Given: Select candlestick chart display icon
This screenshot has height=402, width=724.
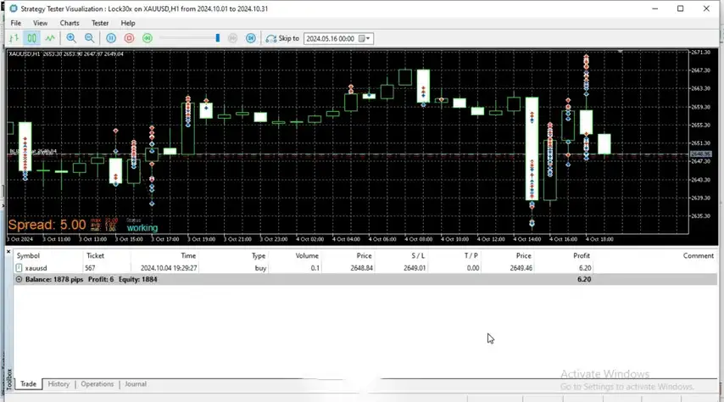Looking at the screenshot, I should pos(31,38).
